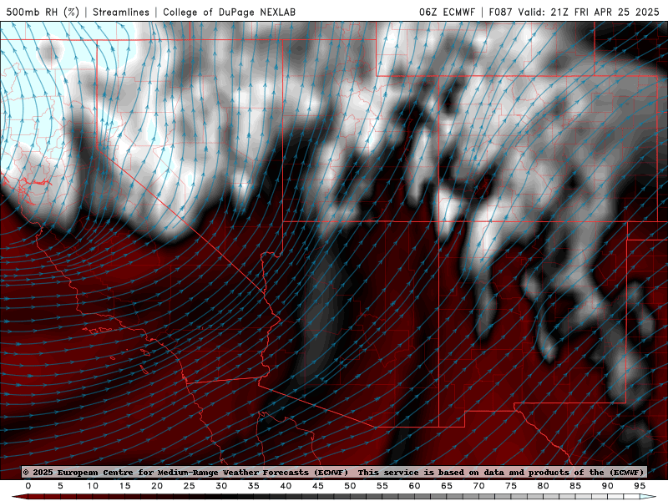The image size is (668, 501).
Task: Click the 'Streamlines' label in the header
Action: pos(121,12)
